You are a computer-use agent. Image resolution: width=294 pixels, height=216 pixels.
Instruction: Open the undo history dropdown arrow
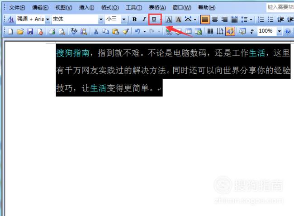(x=145, y=31)
